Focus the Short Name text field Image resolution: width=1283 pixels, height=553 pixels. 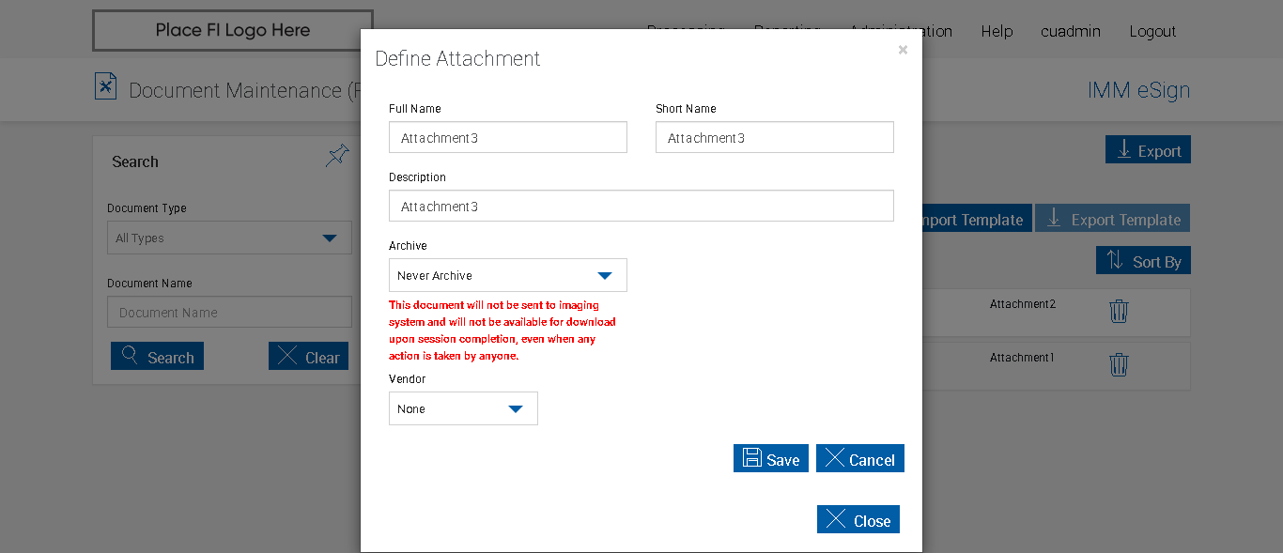[774, 137]
